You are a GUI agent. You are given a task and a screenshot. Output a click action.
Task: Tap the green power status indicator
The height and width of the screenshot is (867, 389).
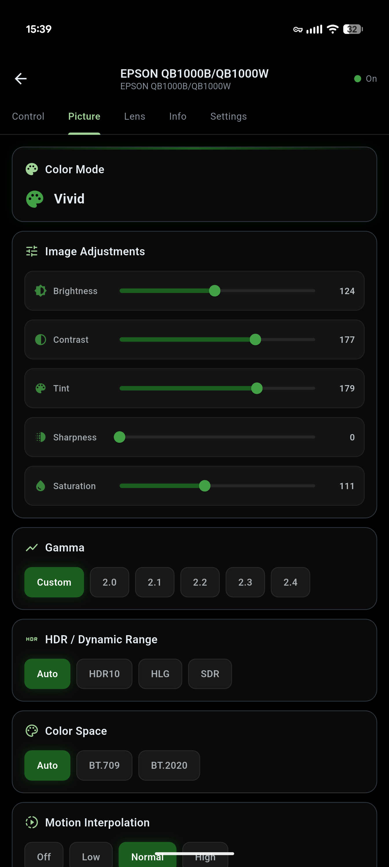[x=358, y=79]
